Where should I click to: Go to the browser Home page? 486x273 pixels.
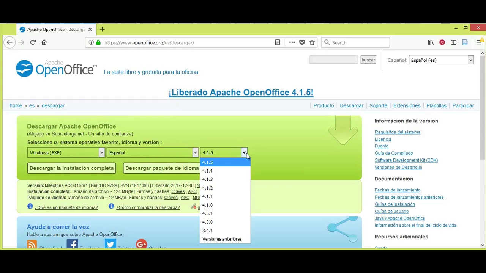coord(44,42)
